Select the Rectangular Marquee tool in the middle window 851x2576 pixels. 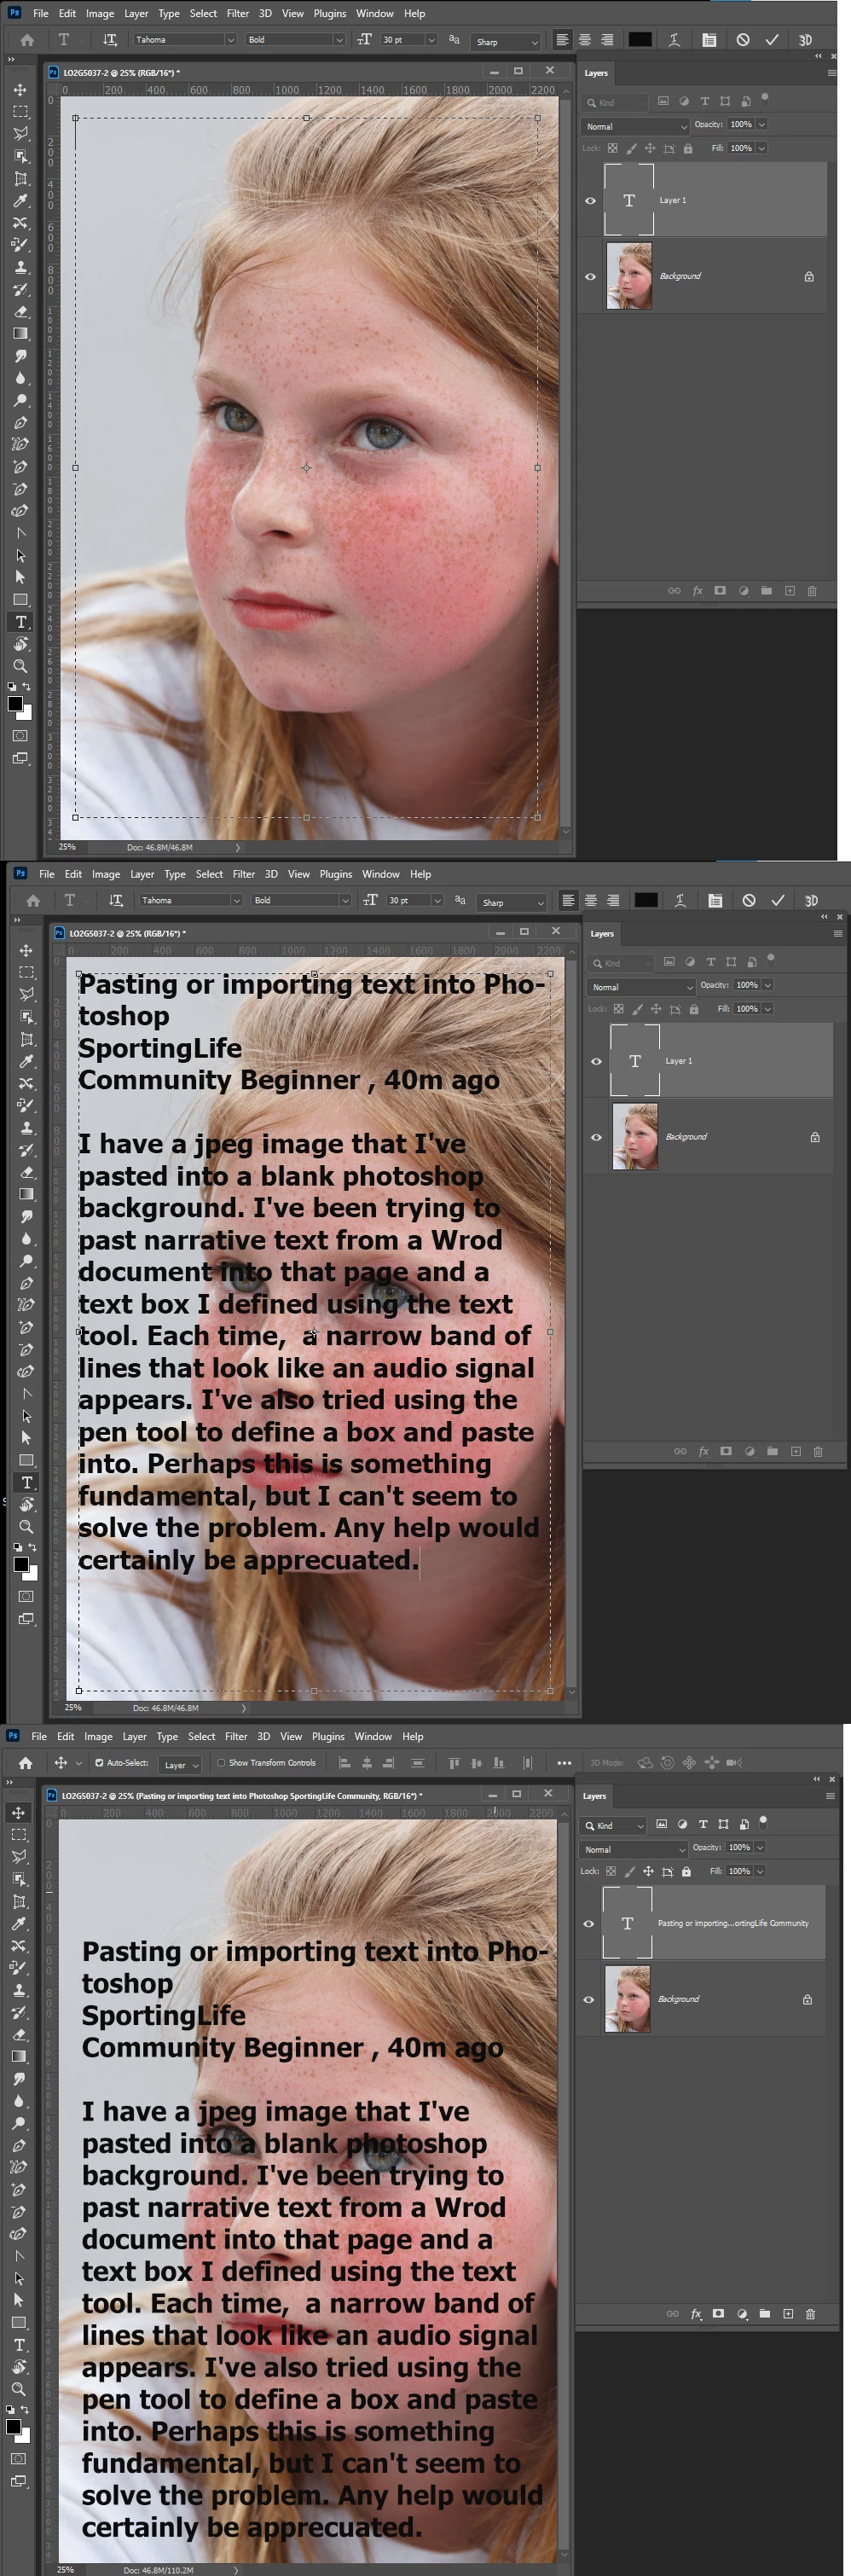[26, 972]
